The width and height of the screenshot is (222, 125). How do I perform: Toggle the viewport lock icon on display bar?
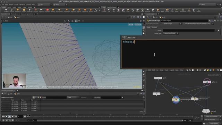pyautogui.click(x=144, y=33)
